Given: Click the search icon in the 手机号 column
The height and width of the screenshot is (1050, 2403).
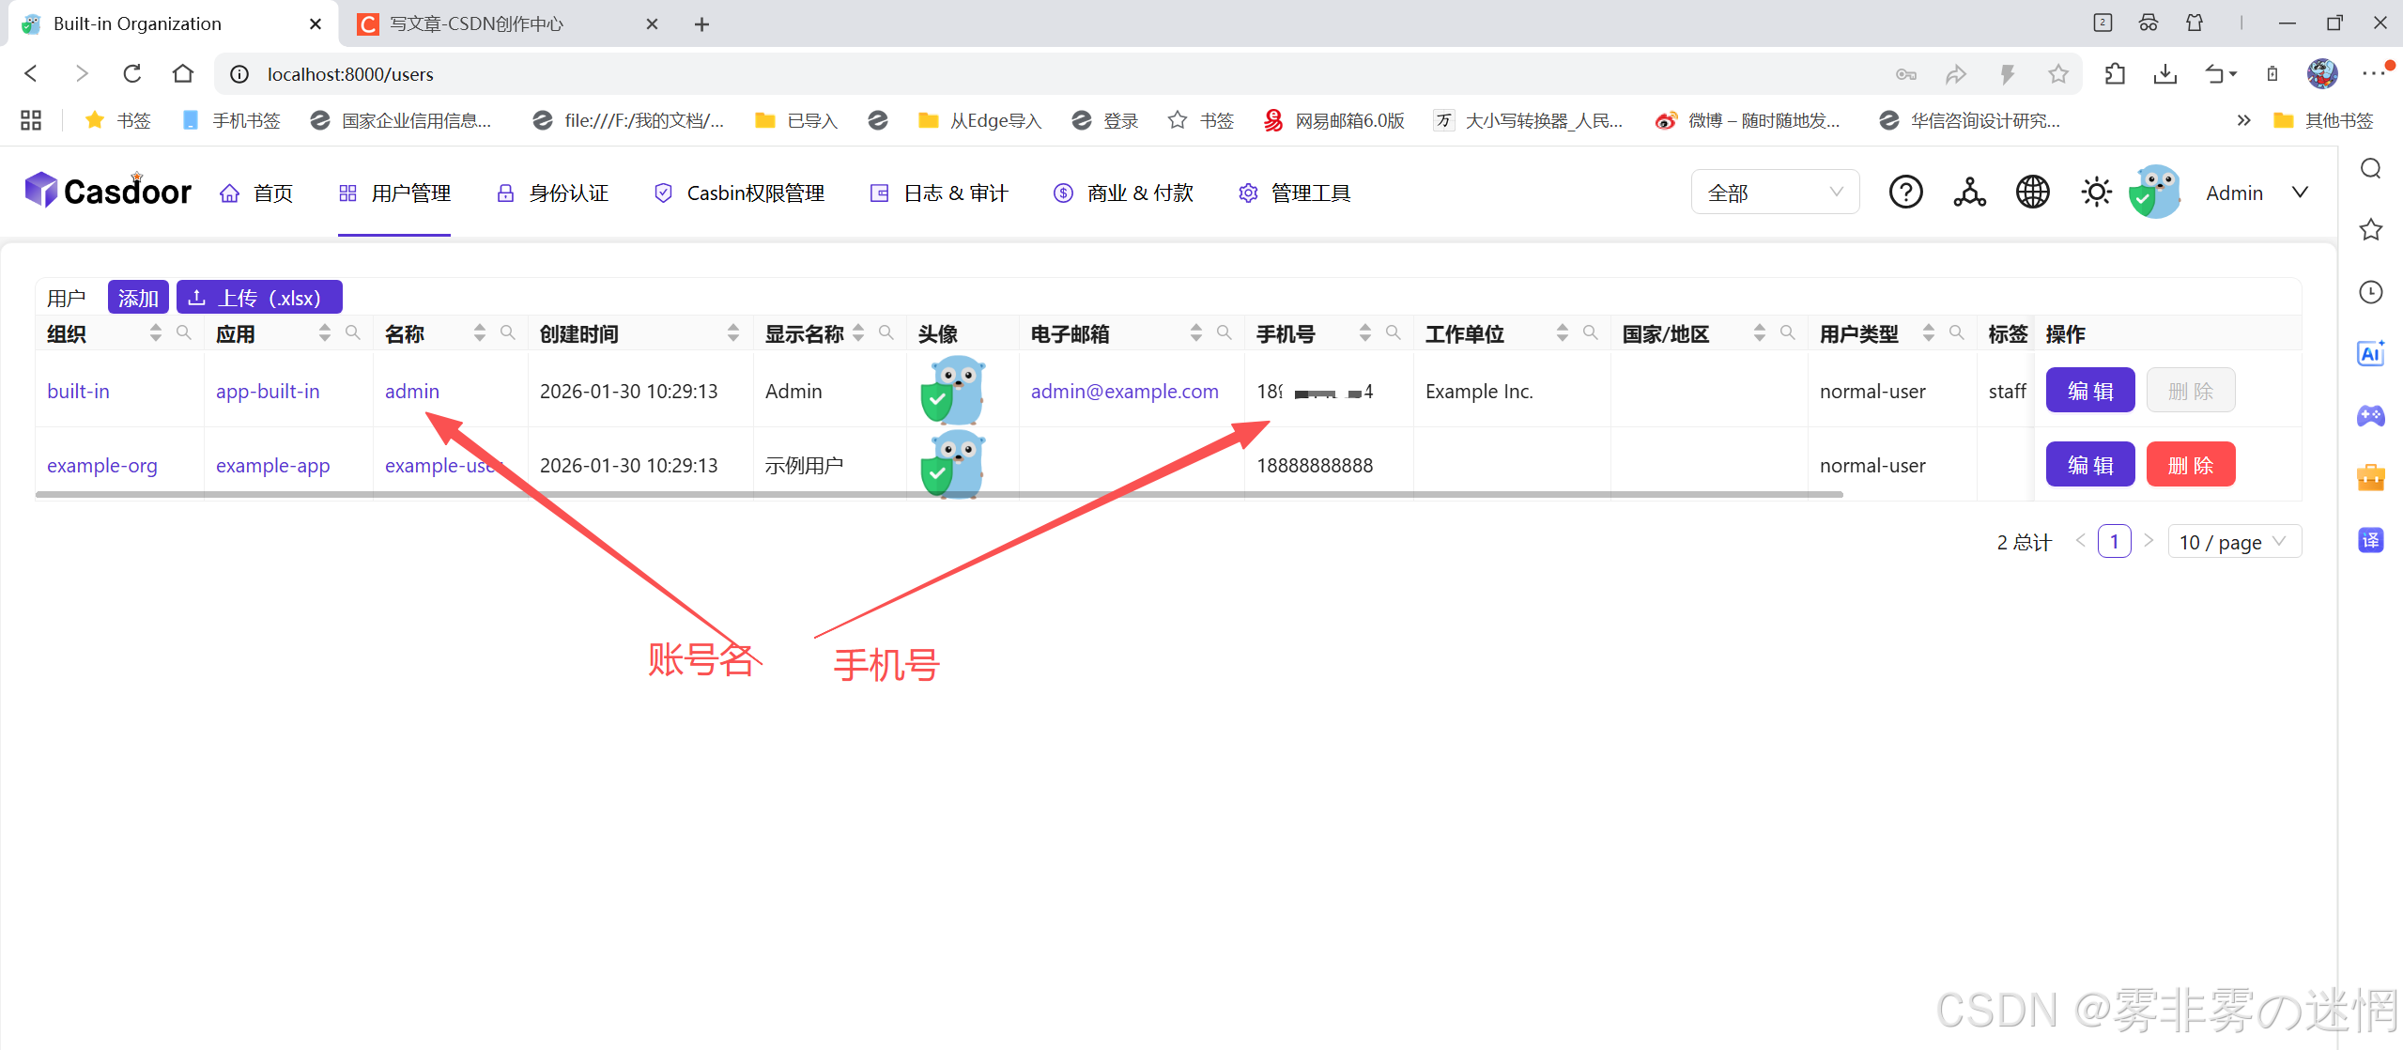Looking at the screenshot, I should 1393,332.
